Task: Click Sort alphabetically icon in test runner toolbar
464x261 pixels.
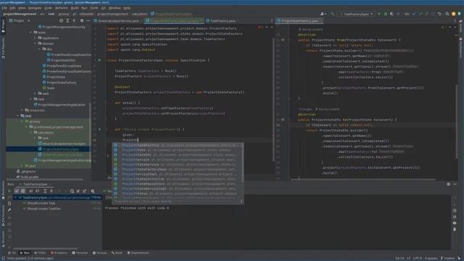Action: click(31, 191)
